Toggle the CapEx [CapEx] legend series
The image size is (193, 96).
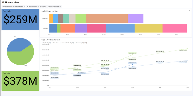pos(46,43)
